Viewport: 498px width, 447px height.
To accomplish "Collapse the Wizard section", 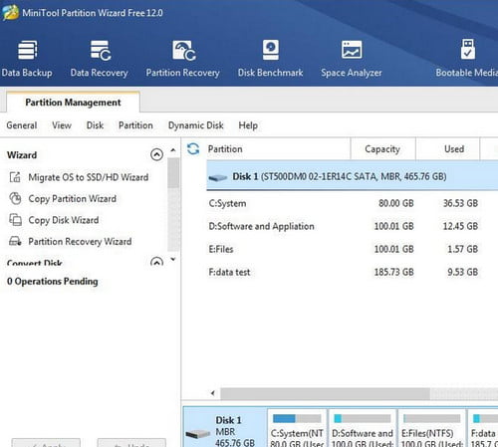I will click(x=156, y=154).
